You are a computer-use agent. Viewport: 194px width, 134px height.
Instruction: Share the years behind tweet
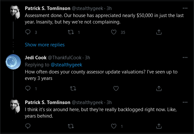(x=159, y=126)
